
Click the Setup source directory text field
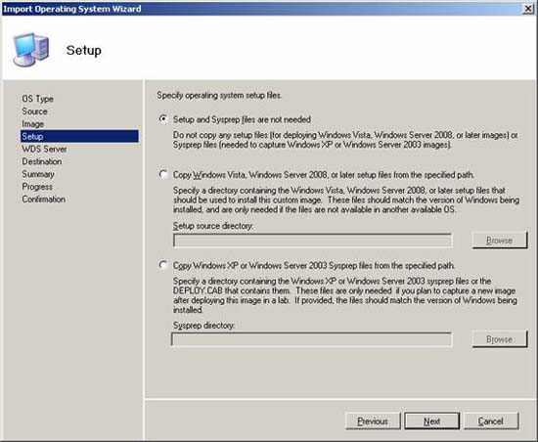pyautogui.click(x=313, y=241)
